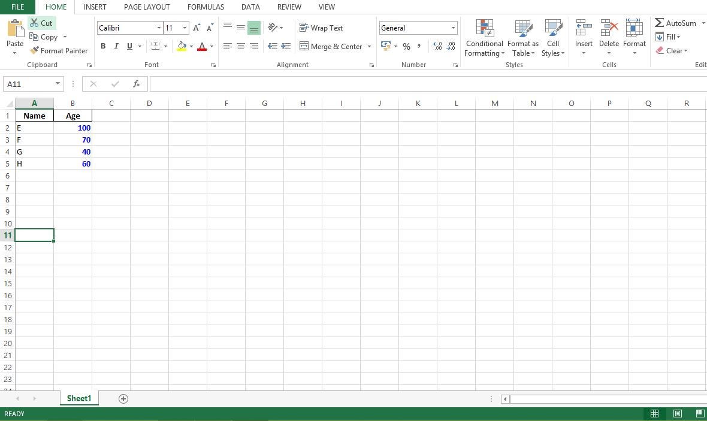Toggle Underline formatting
The width and height of the screenshot is (707, 421).
tap(130, 46)
